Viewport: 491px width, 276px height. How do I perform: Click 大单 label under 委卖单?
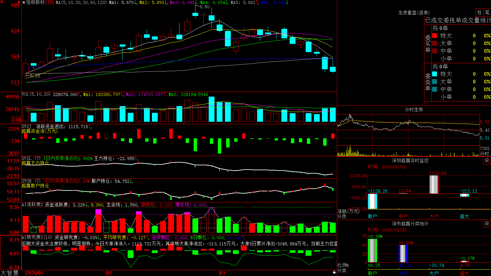[446, 82]
